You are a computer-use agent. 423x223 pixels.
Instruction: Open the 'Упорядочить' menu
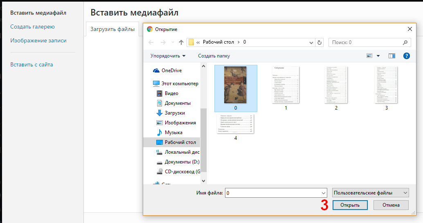pyautogui.click(x=168, y=56)
